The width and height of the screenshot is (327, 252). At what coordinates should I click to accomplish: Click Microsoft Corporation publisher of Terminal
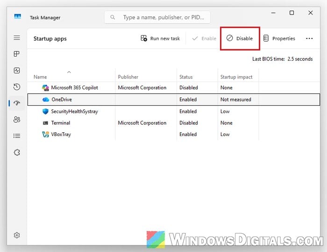(x=142, y=123)
